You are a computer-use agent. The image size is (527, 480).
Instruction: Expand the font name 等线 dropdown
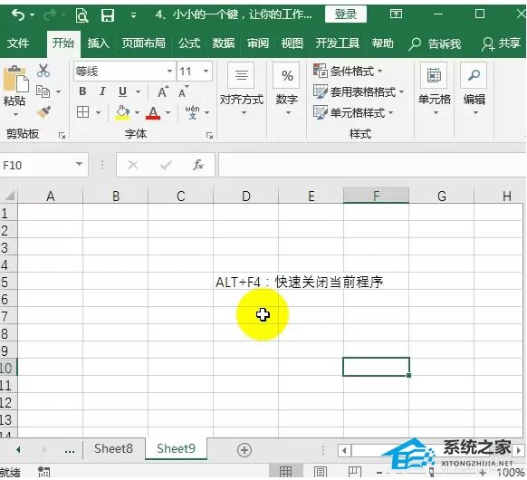pyautogui.click(x=169, y=72)
